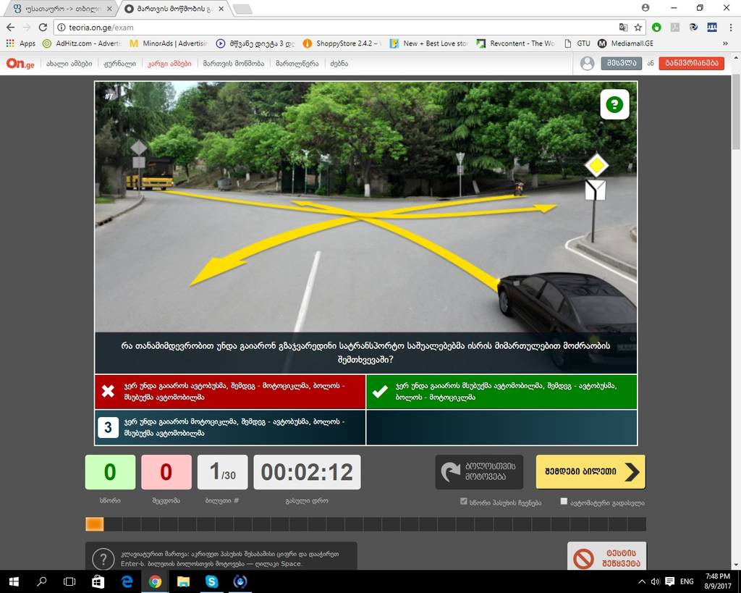741x593 pixels.
Task: Open the ShoppyStore 2.4.2 bookmark
Action: click(342, 43)
